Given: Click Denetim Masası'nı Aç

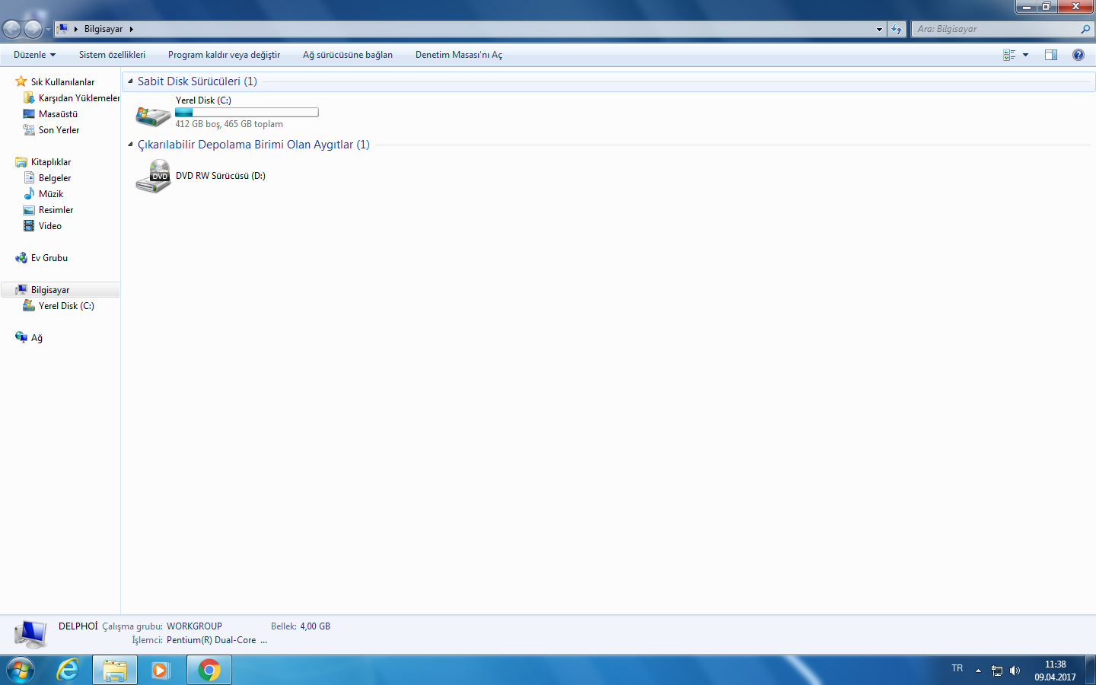Looking at the screenshot, I should 459,55.
